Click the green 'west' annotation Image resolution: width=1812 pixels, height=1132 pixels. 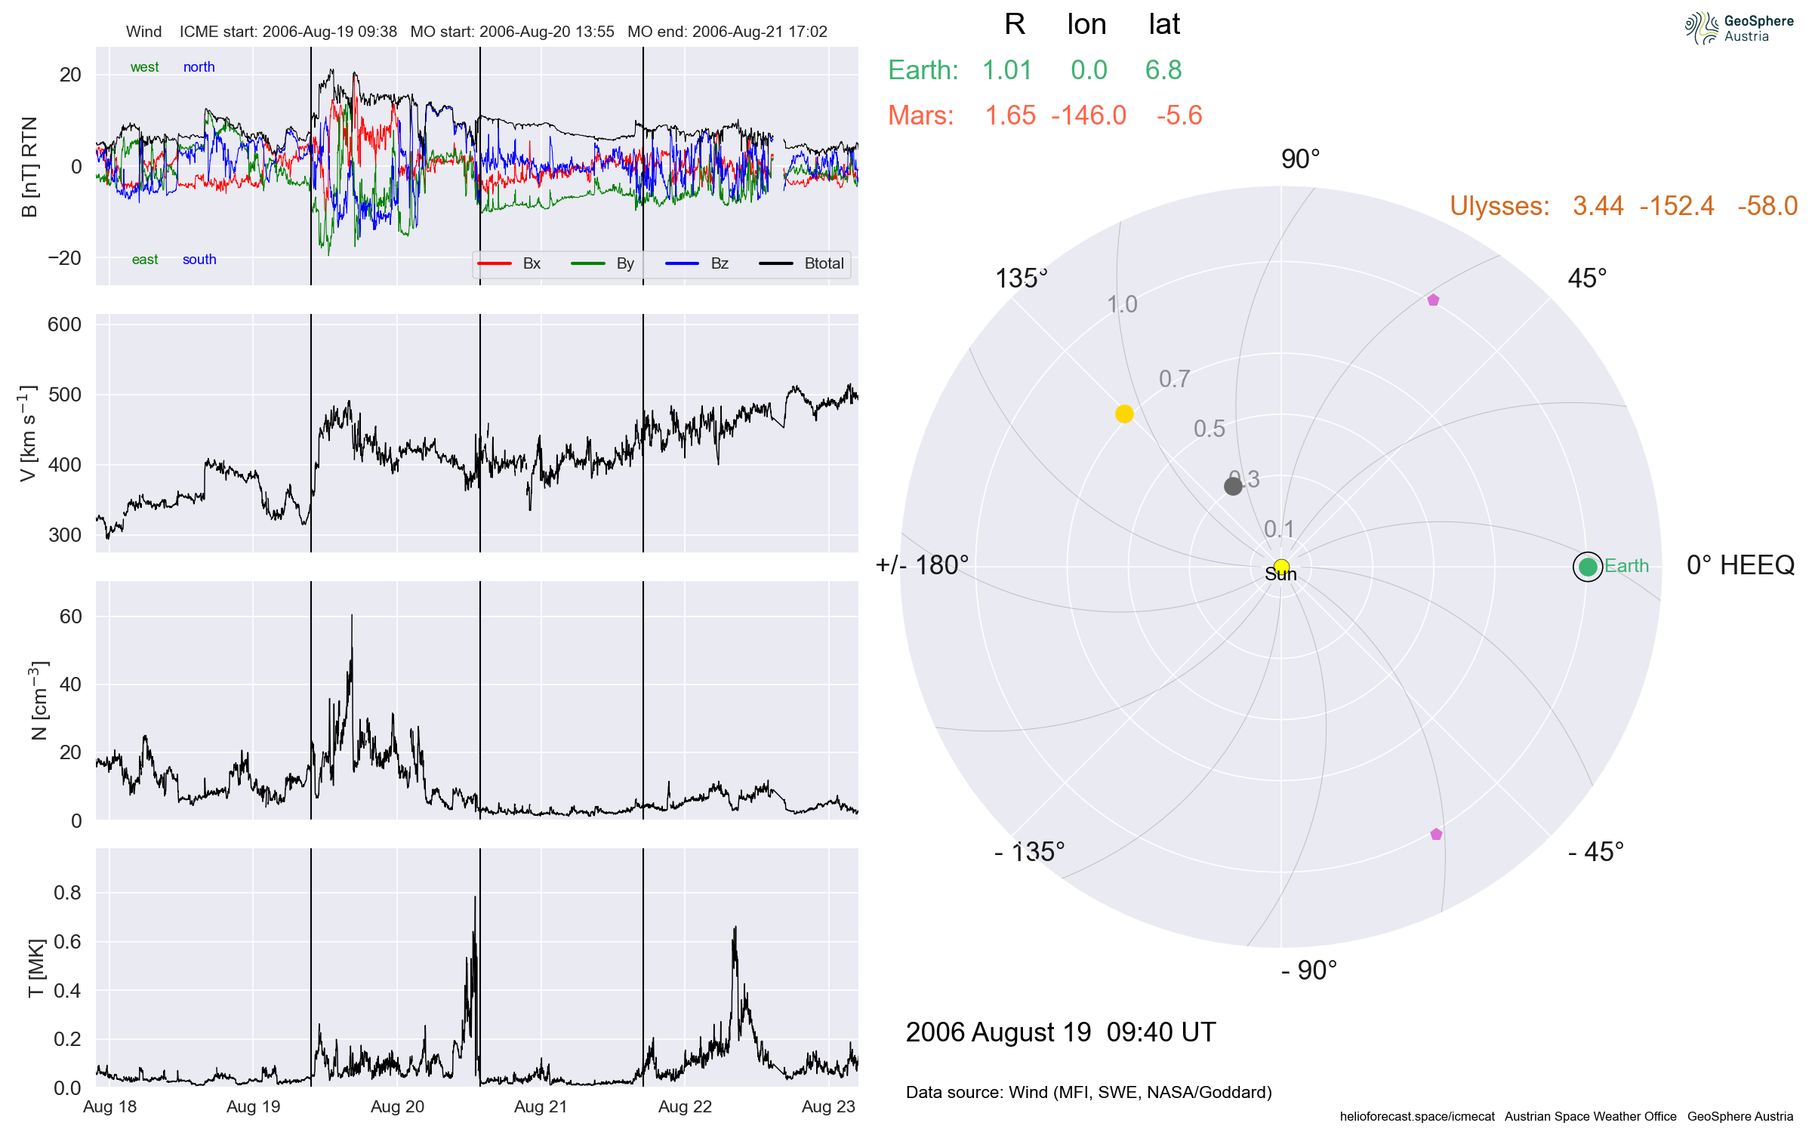tap(144, 67)
